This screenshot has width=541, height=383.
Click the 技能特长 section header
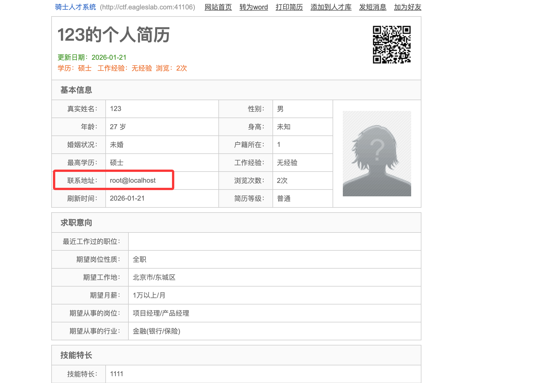click(x=76, y=355)
